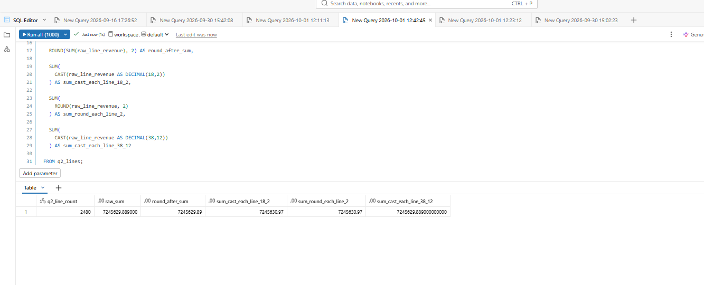
Task: Click the raw_sum column header
Action: point(117,201)
